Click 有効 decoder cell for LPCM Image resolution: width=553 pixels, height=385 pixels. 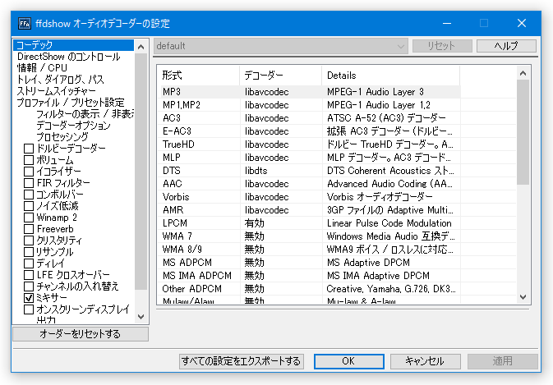tap(254, 223)
